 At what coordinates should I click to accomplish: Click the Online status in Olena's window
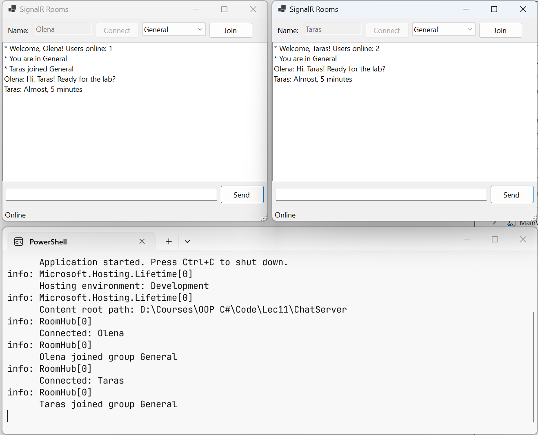click(x=16, y=215)
